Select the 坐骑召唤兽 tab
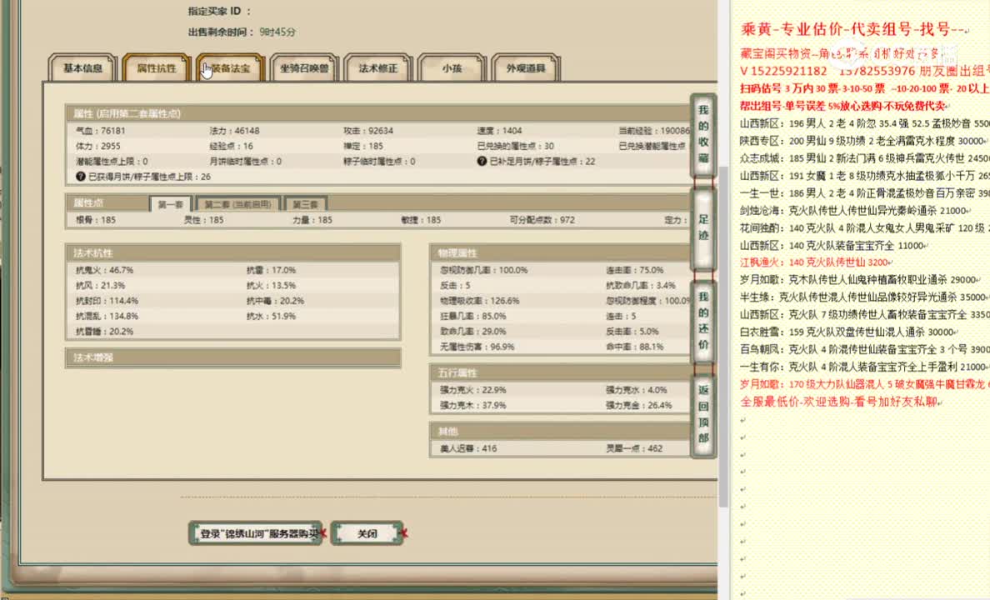Image resolution: width=990 pixels, height=600 pixels. coord(304,68)
